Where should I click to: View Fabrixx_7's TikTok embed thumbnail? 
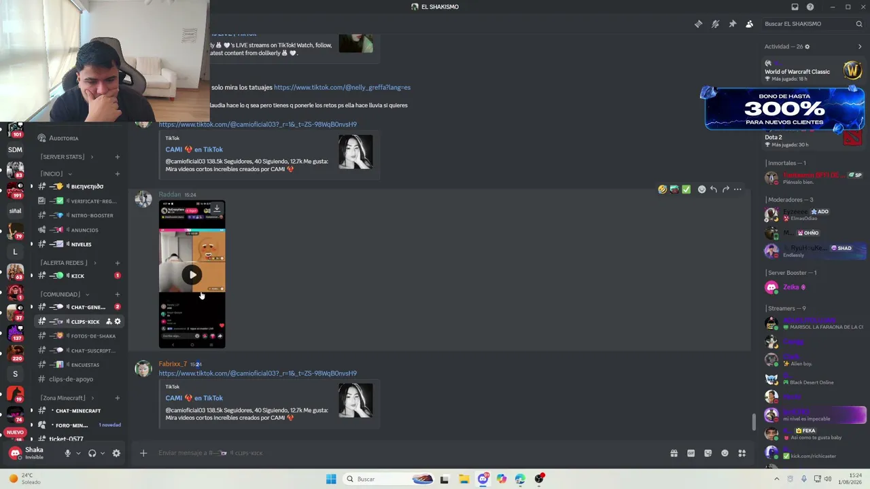click(x=355, y=401)
